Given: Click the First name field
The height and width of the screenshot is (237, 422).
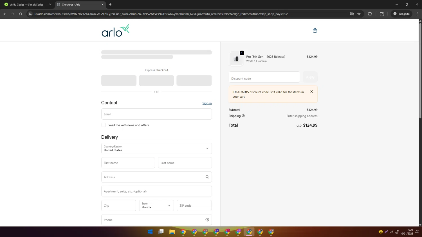Looking at the screenshot, I should 128,163.
